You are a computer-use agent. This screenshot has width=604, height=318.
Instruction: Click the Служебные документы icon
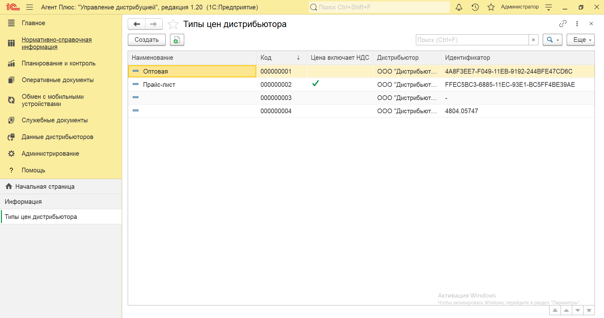tap(11, 120)
